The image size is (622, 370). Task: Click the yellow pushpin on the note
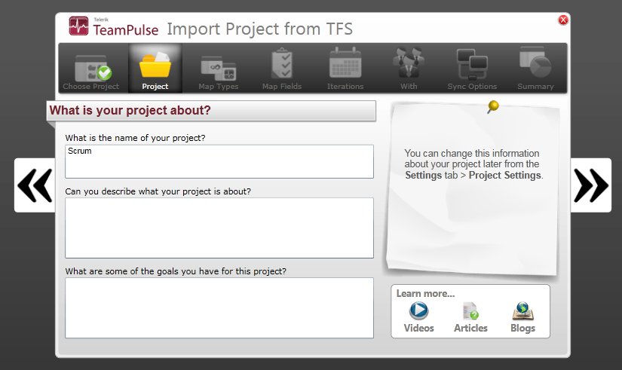pyautogui.click(x=493, y=106)
